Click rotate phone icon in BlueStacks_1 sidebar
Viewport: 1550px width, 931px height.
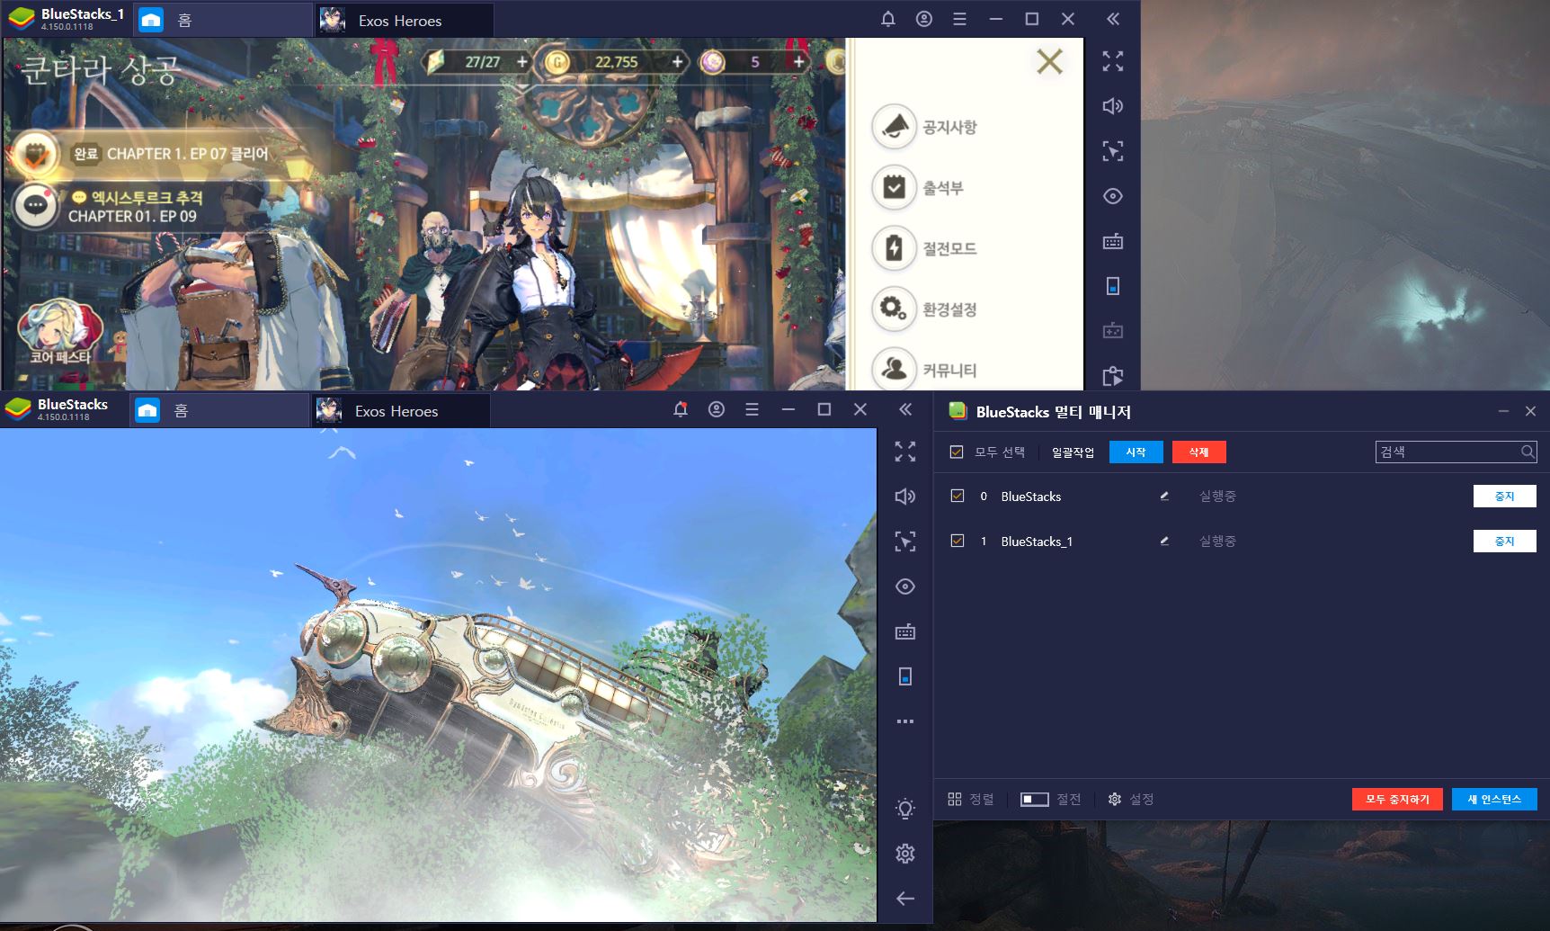1113,286
